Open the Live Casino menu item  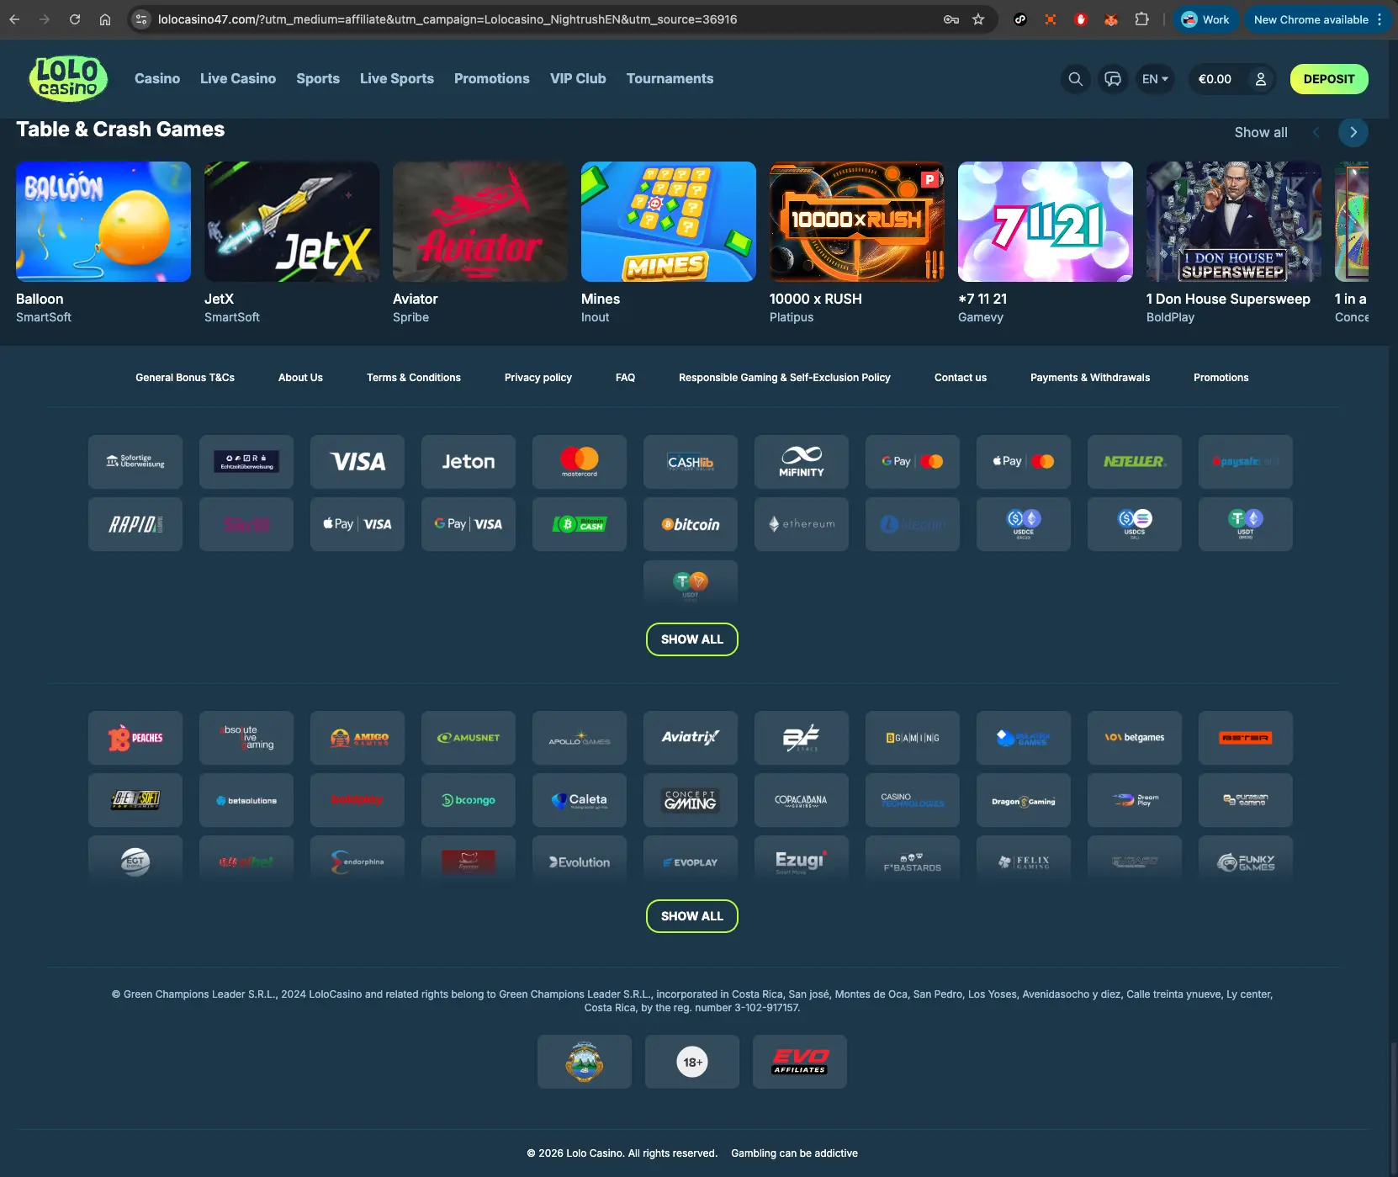point(238,78)
